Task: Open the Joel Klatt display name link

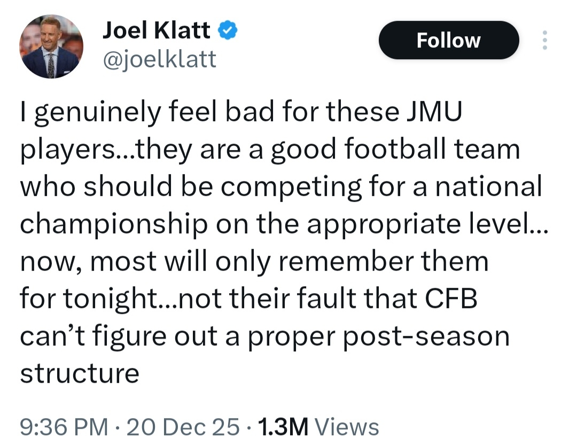Action: click(156, 32)
